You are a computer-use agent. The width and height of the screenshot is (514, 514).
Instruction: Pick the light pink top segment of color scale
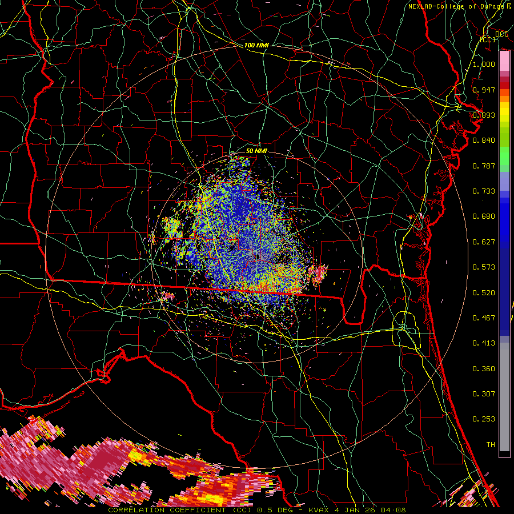tap(504, 61)
